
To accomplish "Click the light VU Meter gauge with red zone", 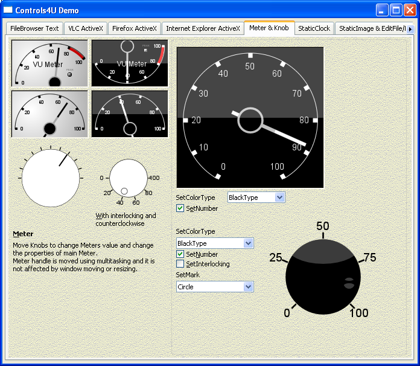I will click(49, 63).
